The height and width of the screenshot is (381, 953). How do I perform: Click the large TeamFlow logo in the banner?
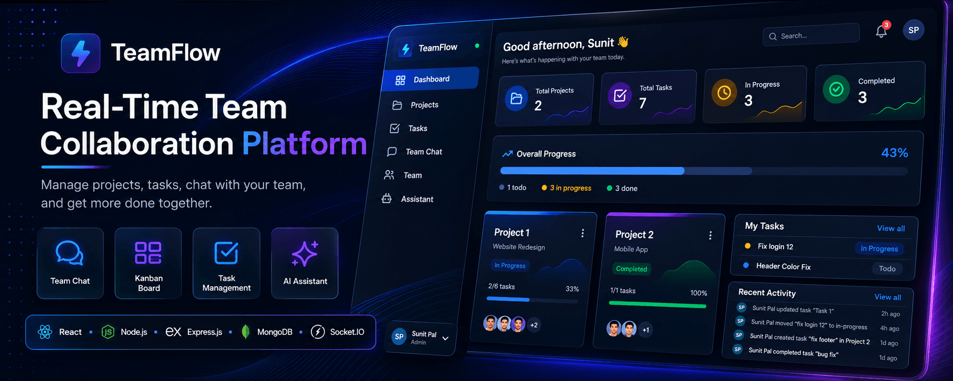tap(81, 53)
